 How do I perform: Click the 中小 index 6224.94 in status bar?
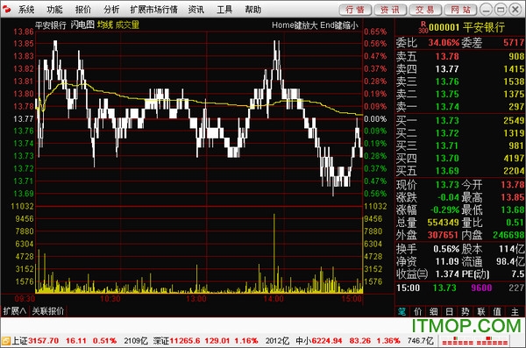[327, 341]
